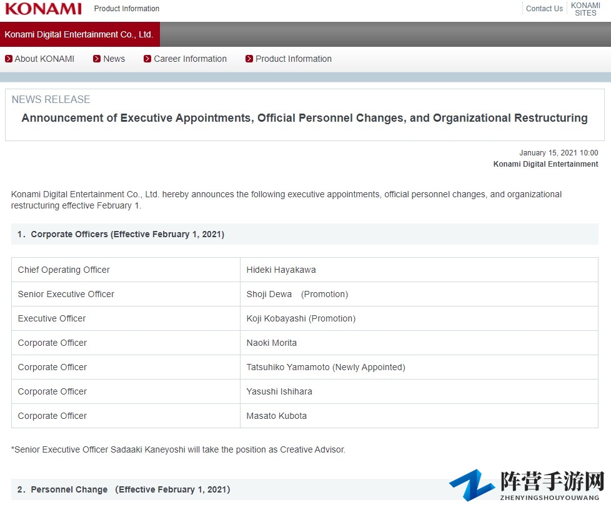Open the Contact Us link
The image size is (611, 505).
tap(544, 9)
